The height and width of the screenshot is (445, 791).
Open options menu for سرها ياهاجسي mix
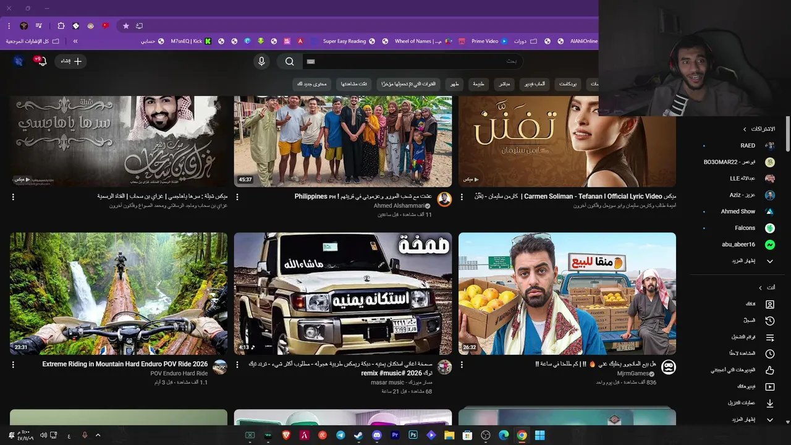pos(13,197)
